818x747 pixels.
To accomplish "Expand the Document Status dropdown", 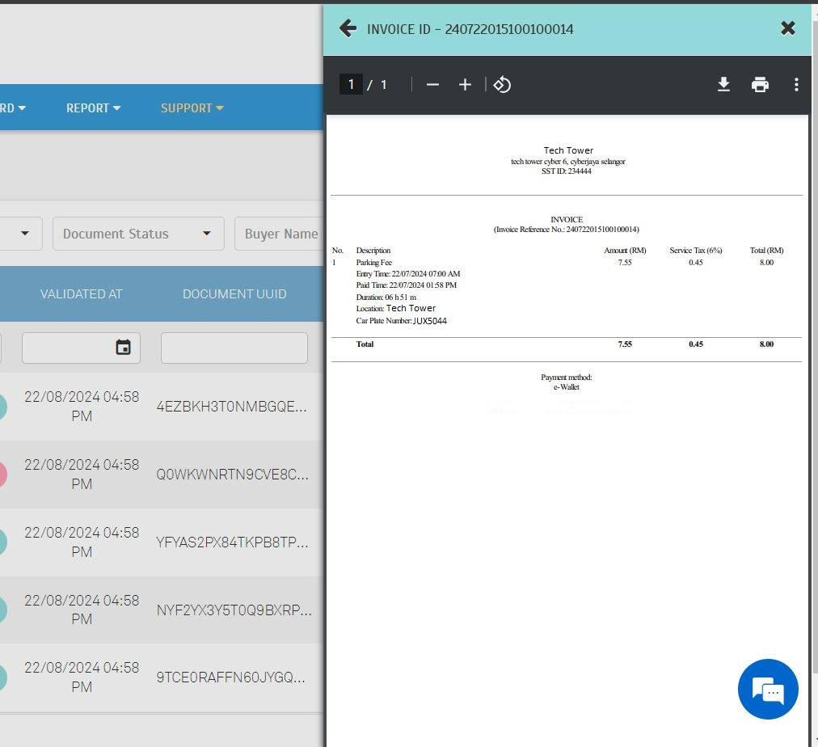I will (138, 234).
